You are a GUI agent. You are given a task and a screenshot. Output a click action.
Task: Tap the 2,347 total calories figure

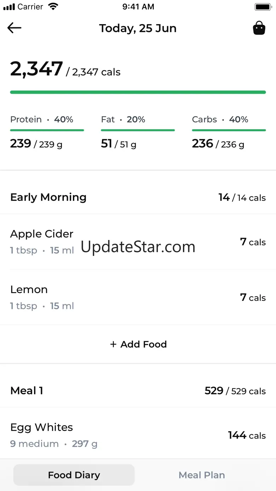[37, 69]
